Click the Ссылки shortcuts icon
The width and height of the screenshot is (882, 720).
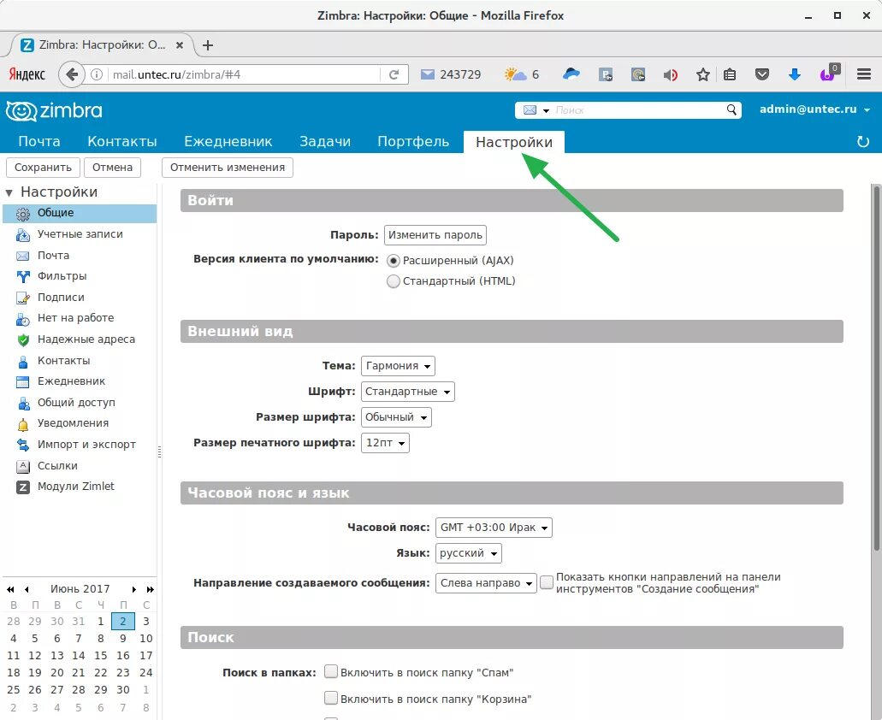[22, 467]
